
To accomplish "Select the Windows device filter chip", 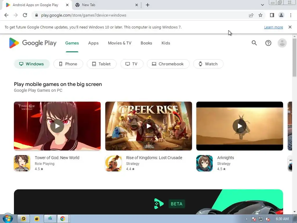I will pos(32,64).
